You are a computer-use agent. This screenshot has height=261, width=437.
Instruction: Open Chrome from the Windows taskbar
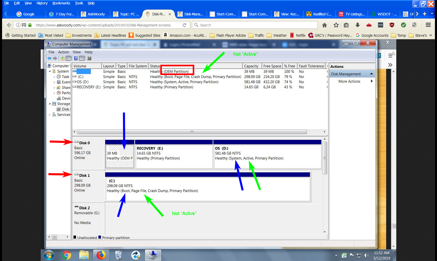click(x=67, y=255)
